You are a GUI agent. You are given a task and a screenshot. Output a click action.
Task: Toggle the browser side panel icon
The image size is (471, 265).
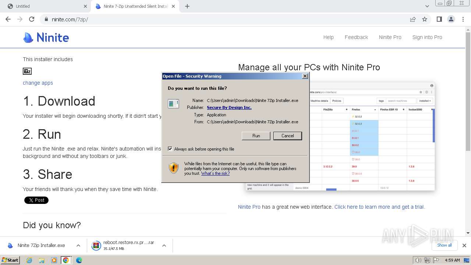coord(439,19)
